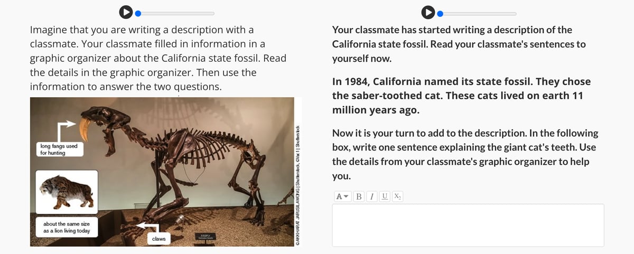Click the bold classmate sentences paragraph
The width and height of the screenshot is (634, 254).
click(461, 96)
